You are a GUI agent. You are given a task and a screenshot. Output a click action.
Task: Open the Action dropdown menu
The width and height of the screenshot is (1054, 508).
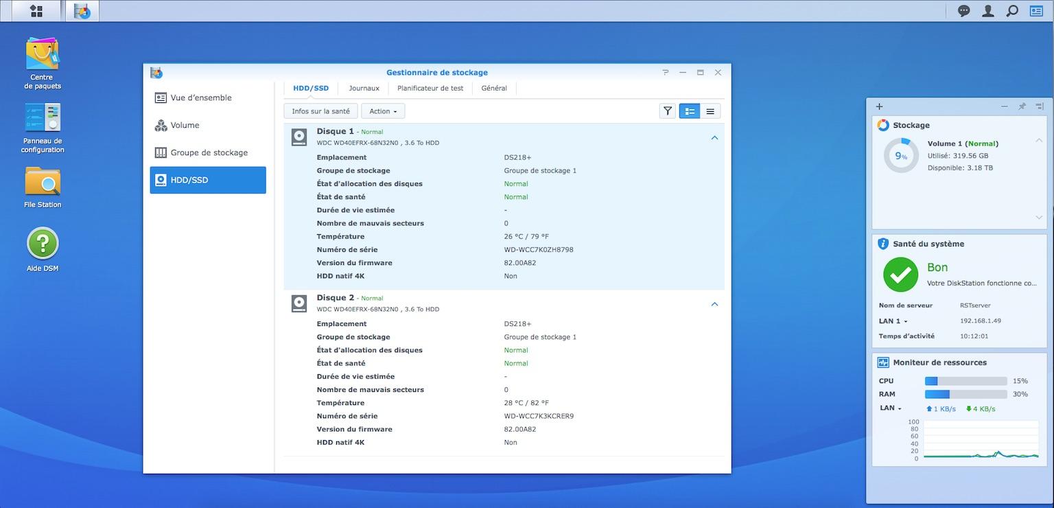pos(383,111)
